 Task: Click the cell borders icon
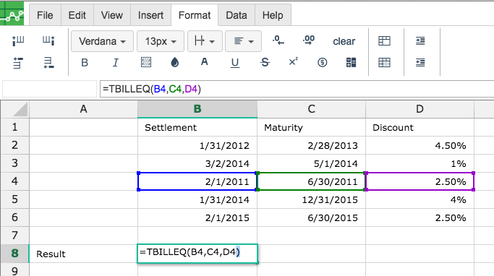[146, 62]
